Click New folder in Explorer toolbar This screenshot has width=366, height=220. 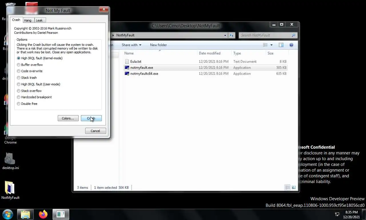[158, 45]
